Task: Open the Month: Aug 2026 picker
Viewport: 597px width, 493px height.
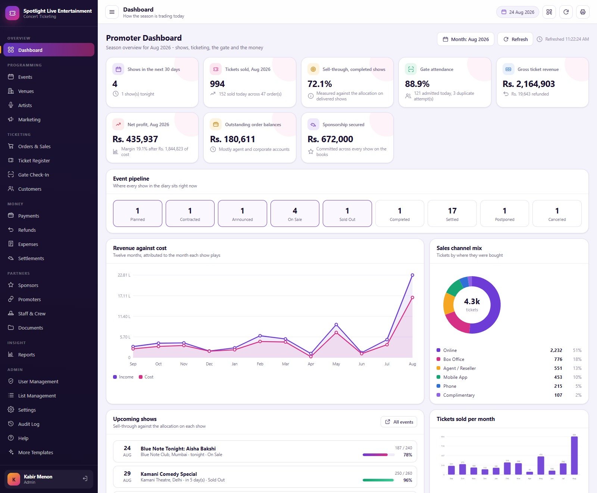Action: (x=466, y=39)
